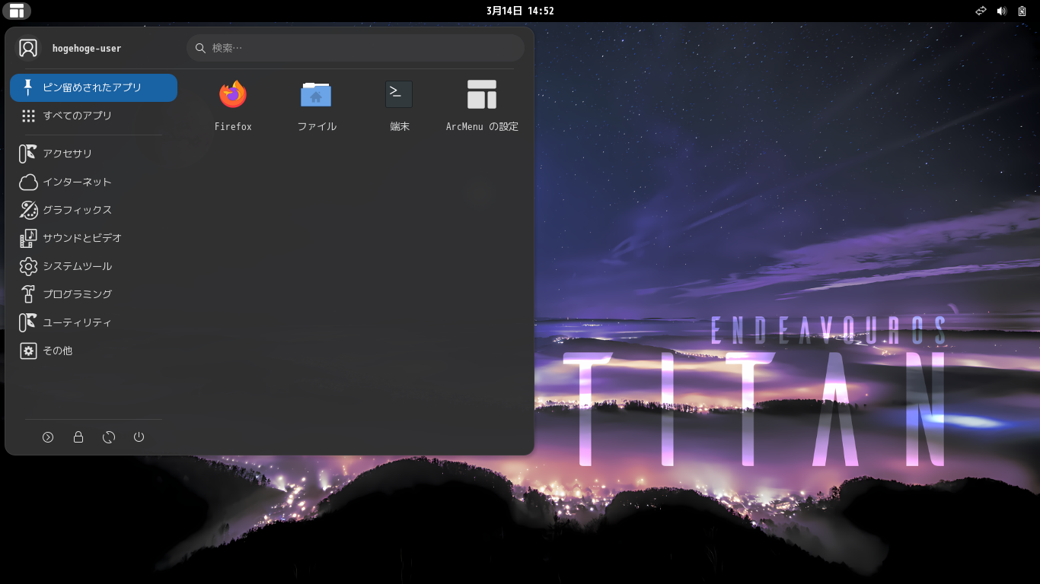Show すべてのアプリ list
1040x584 pixels.
pyautogui.click(x=94, y=116)
